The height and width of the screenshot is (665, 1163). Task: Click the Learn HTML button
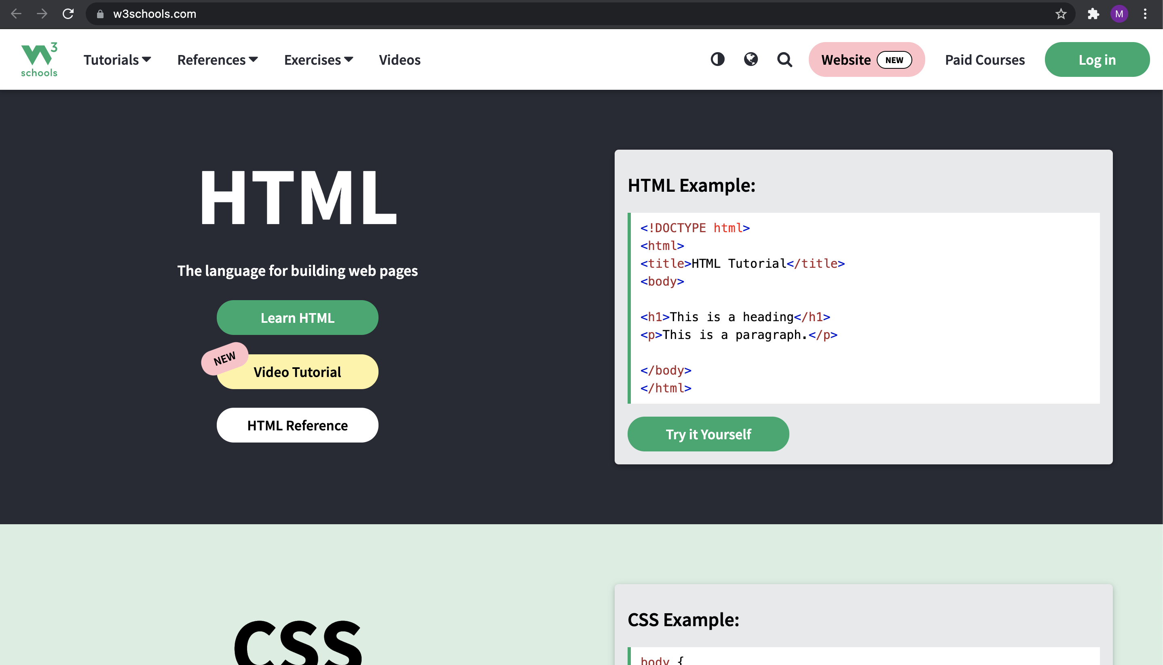tap(297, 318)
